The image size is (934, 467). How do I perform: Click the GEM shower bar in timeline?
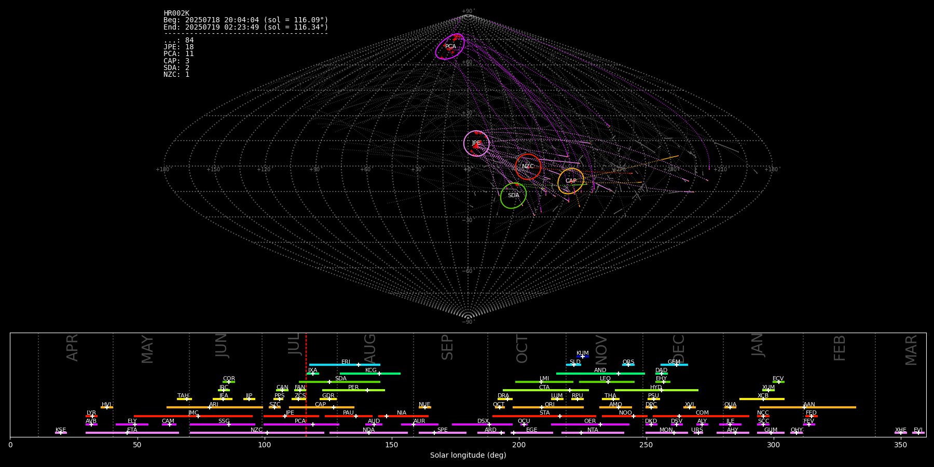click(x=674, y=365)
